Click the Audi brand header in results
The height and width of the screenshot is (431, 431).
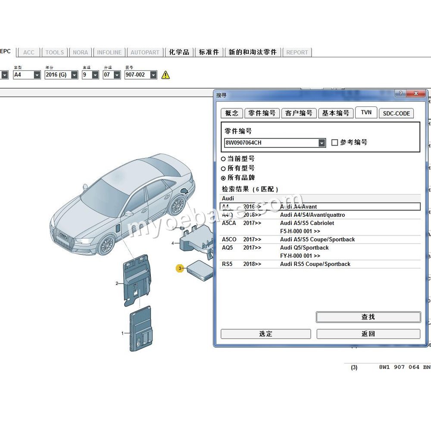tap(228, 198)
